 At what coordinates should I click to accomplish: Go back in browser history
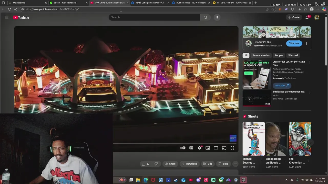click(3, 9)
